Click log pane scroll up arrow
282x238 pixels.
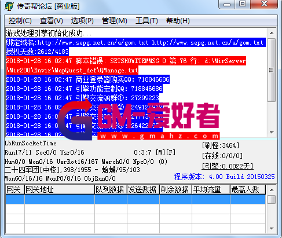pos(272,33)
